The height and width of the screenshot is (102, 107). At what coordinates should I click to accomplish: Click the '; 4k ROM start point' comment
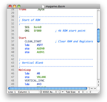tap(70, 31)
